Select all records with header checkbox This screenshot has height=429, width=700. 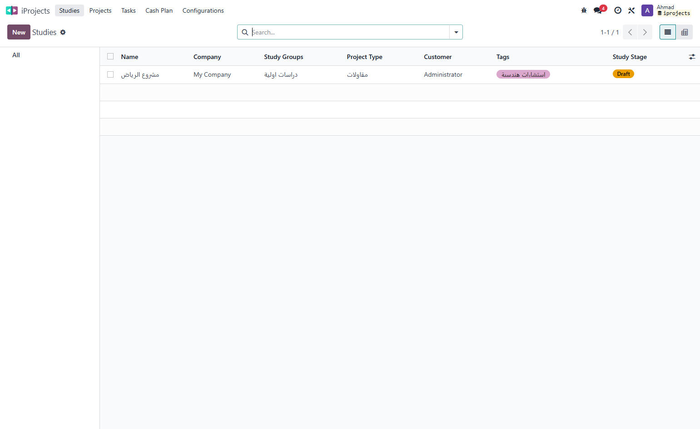[110, 56]
